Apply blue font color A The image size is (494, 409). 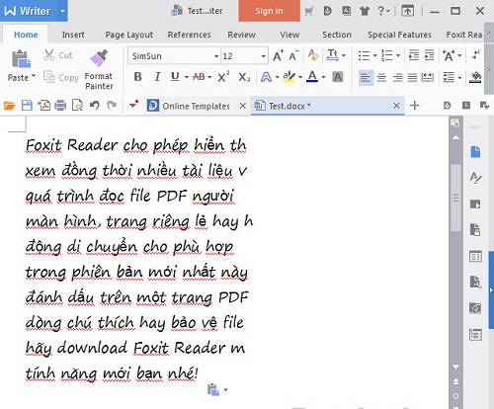(x=312, y=77)
